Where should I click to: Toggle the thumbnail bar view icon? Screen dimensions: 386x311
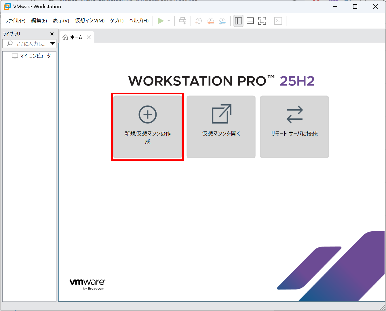coord(250,21)
